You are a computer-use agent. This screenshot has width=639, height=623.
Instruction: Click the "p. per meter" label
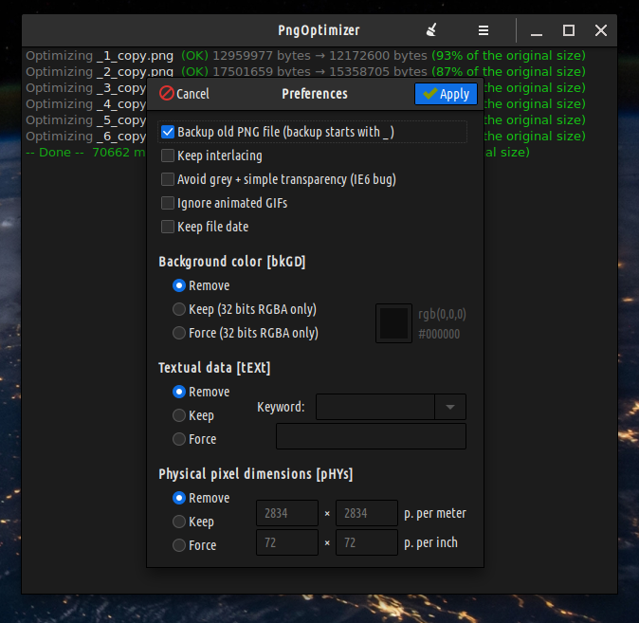(435, 513)
